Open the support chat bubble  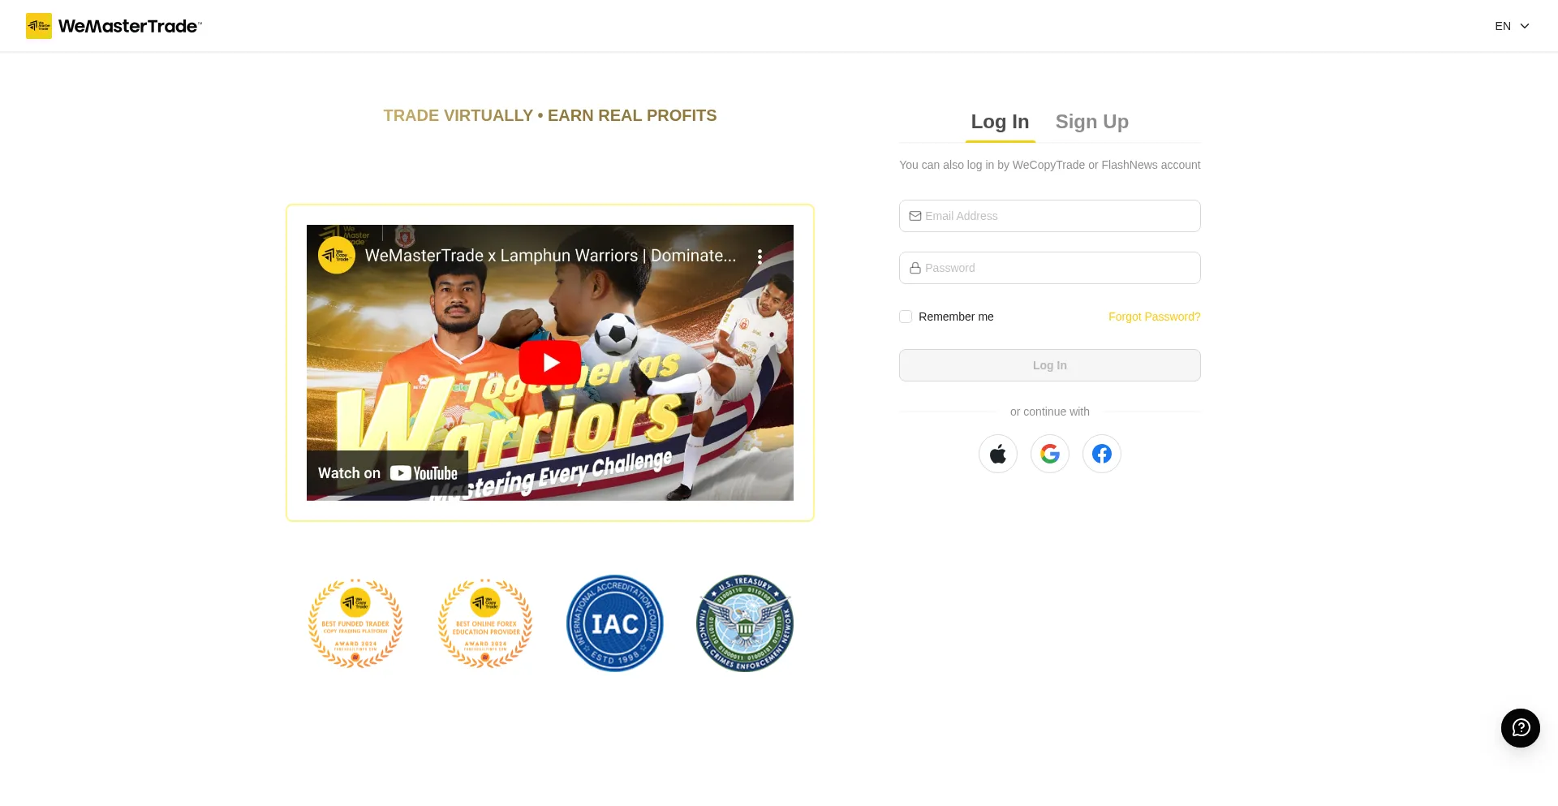point(1521,728)
